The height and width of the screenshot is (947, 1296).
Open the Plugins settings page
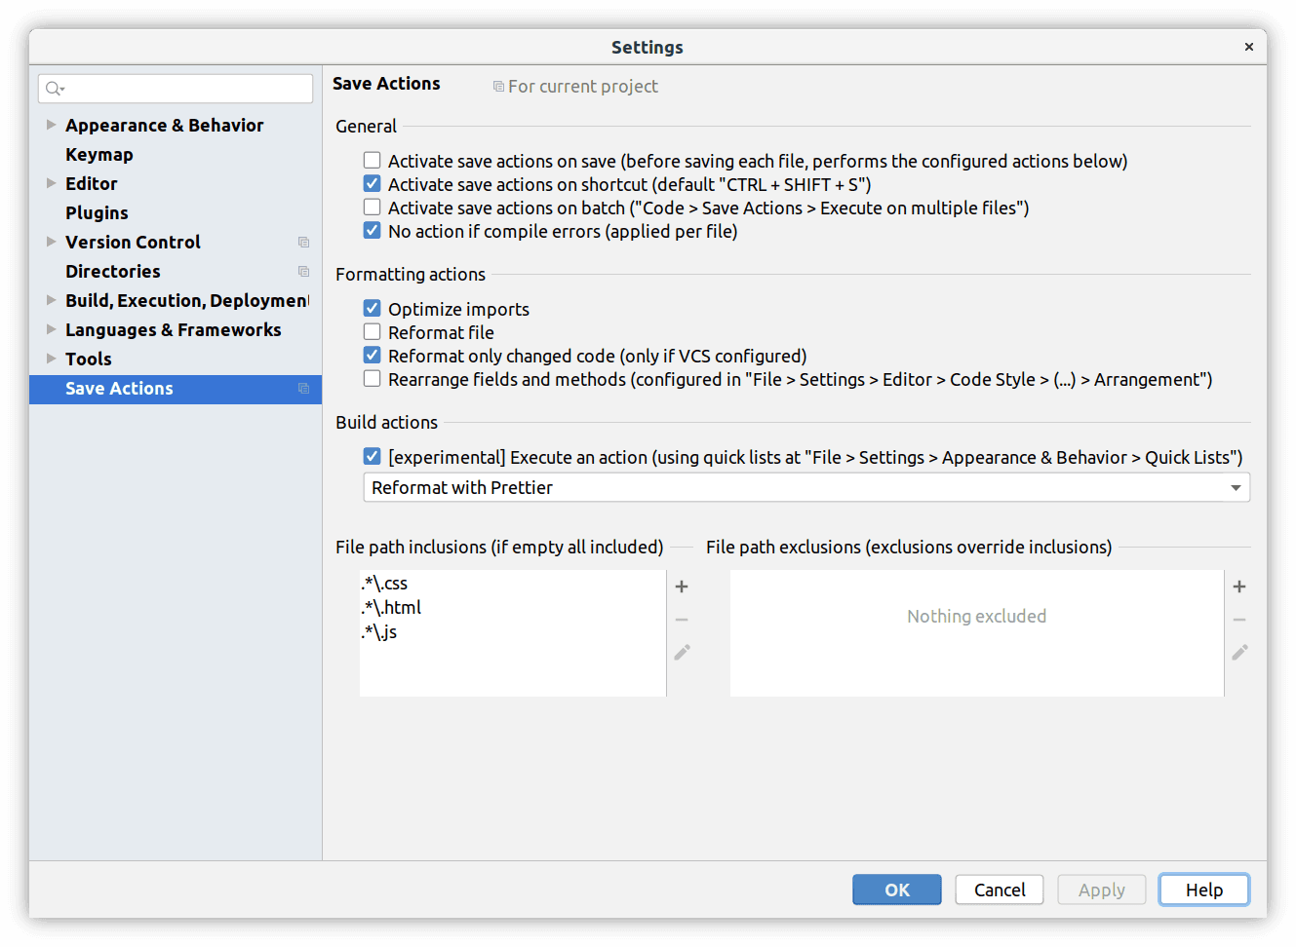click(x=97, y=212)
